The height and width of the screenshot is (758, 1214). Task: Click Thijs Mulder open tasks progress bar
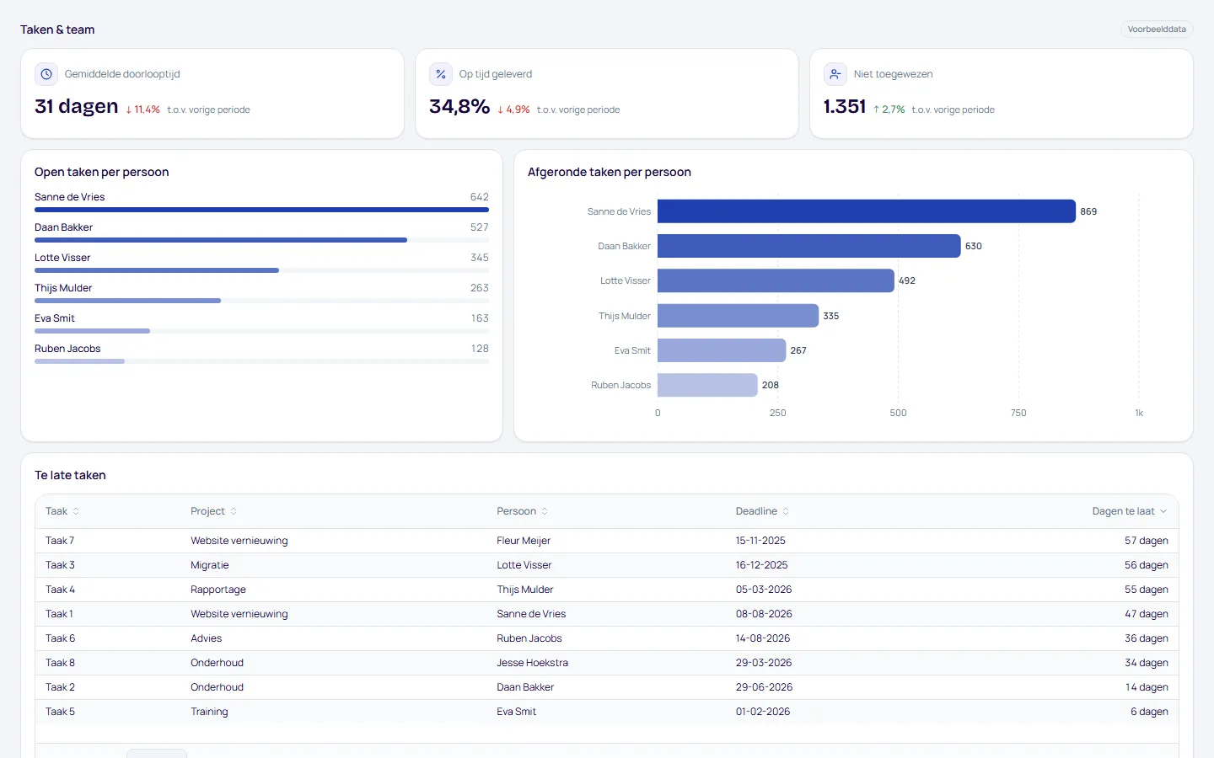[x=261, y=301]
